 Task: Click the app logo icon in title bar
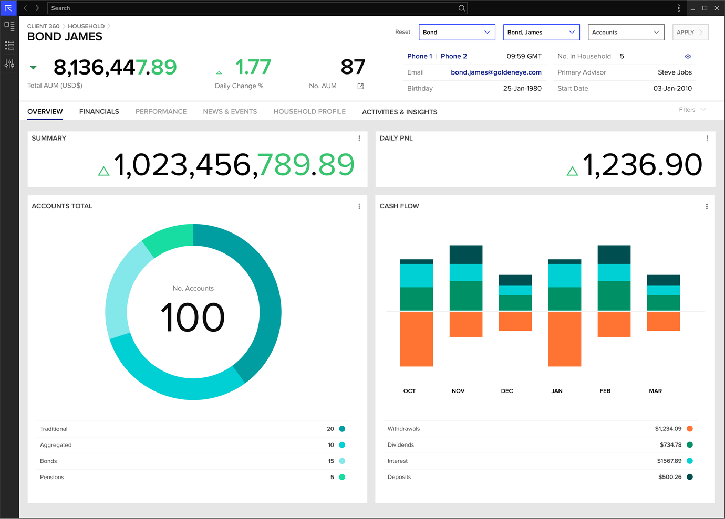(x=8, y=8)
